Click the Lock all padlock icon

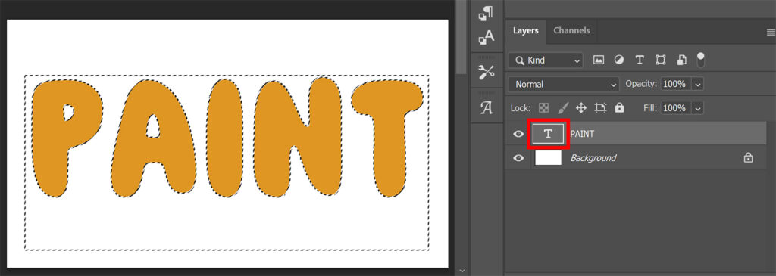[x=620, y=107]
